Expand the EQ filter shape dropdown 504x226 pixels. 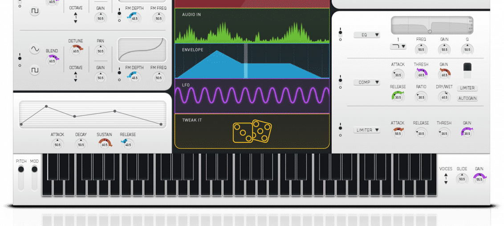[x=398, y=46]
